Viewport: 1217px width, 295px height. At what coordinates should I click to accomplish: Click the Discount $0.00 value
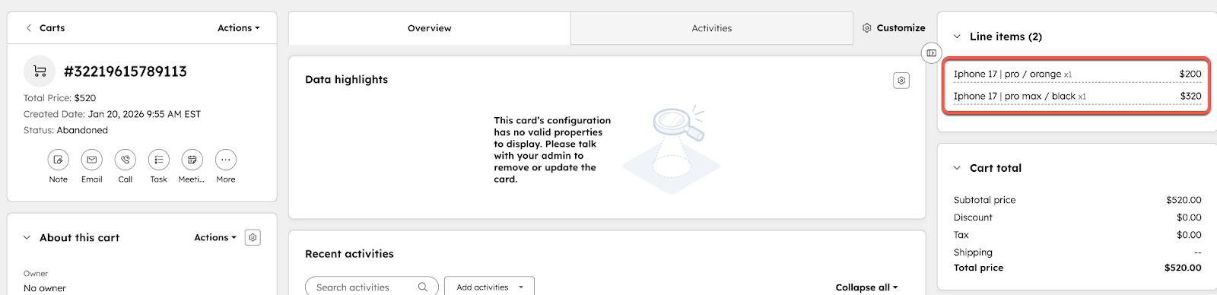[1189, 217]
